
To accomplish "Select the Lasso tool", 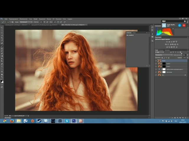I will [x=2, y=33].
